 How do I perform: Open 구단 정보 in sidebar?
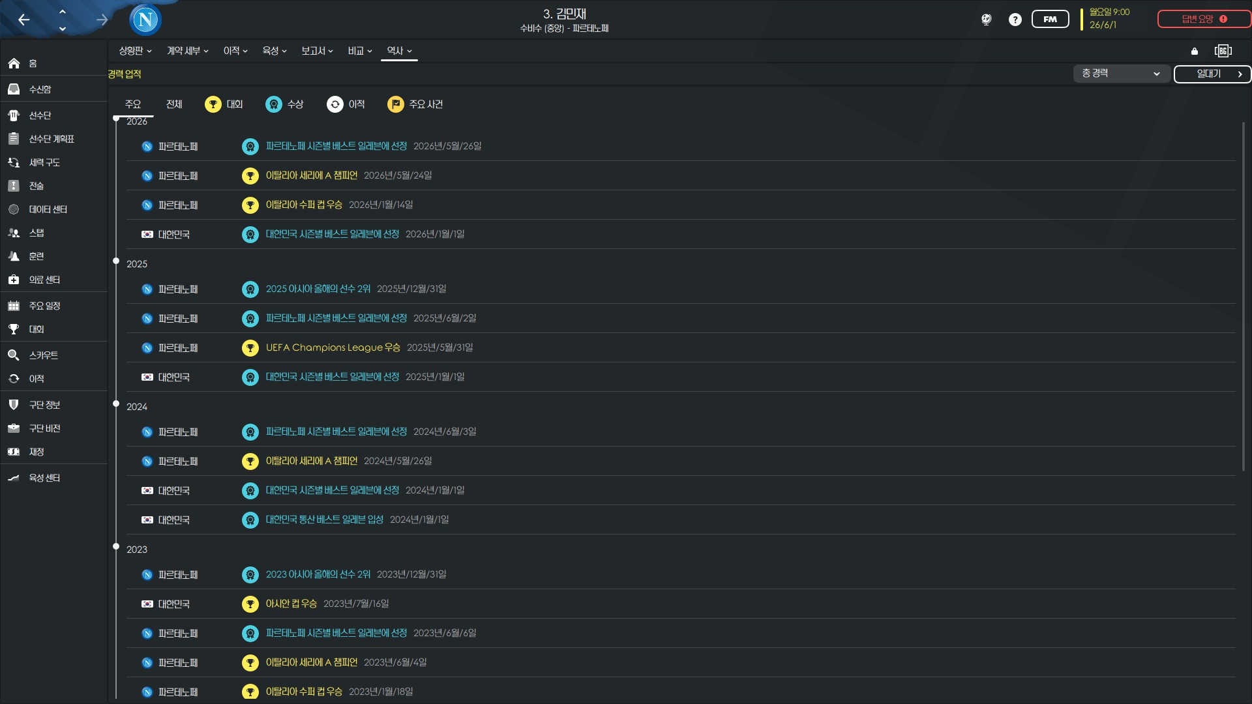pos(53,405)
